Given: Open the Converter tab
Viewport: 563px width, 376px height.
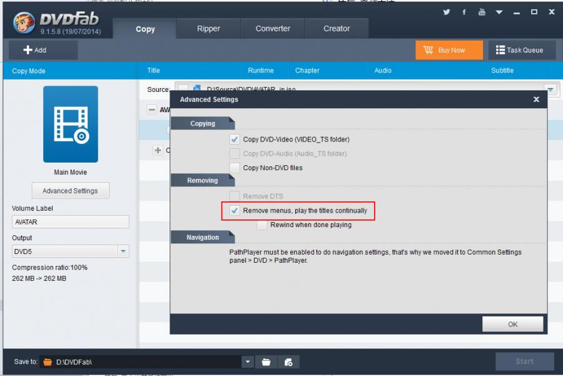Looking at the screenshot, I should pos(273,29).
